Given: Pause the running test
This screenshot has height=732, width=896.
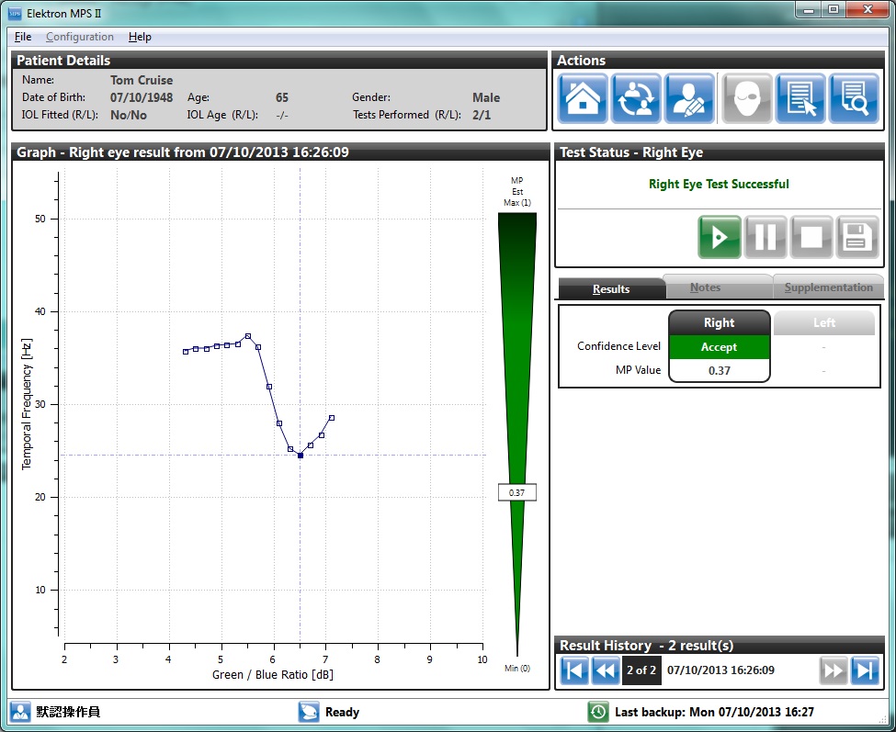Looking at the screenshot, I should click(766, 237).
